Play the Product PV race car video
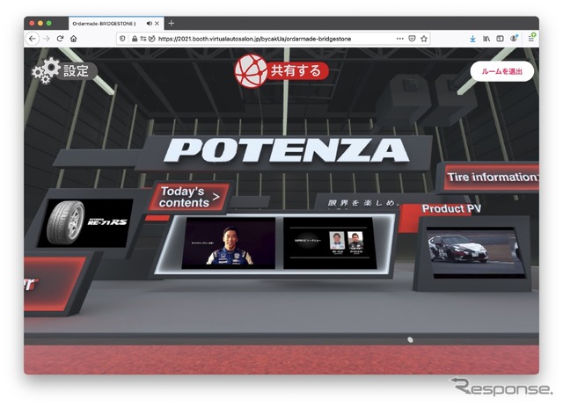 [x=475, y=252]
